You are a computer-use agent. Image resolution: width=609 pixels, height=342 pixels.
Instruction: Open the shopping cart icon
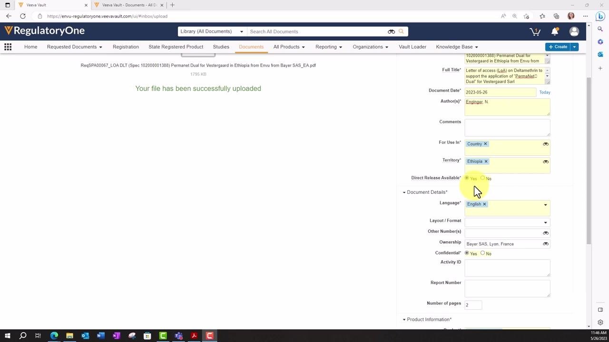click(535, 31)
